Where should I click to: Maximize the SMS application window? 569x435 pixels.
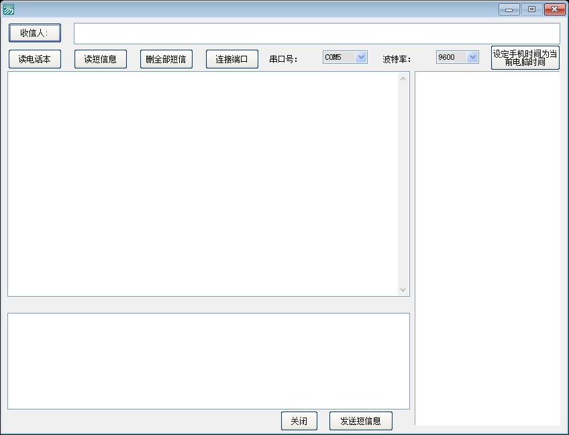click(x=531, y=9)
